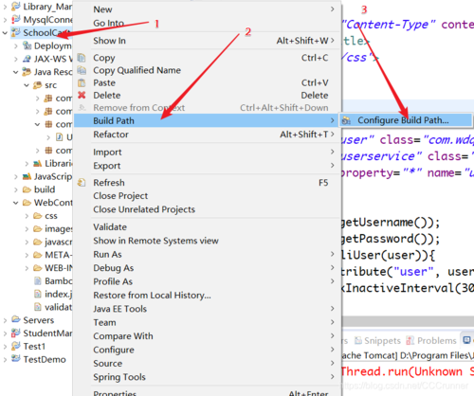Click the Copy Qualified Name icon
Viewport: 474px width, 396px height.
tap(82, 70)
